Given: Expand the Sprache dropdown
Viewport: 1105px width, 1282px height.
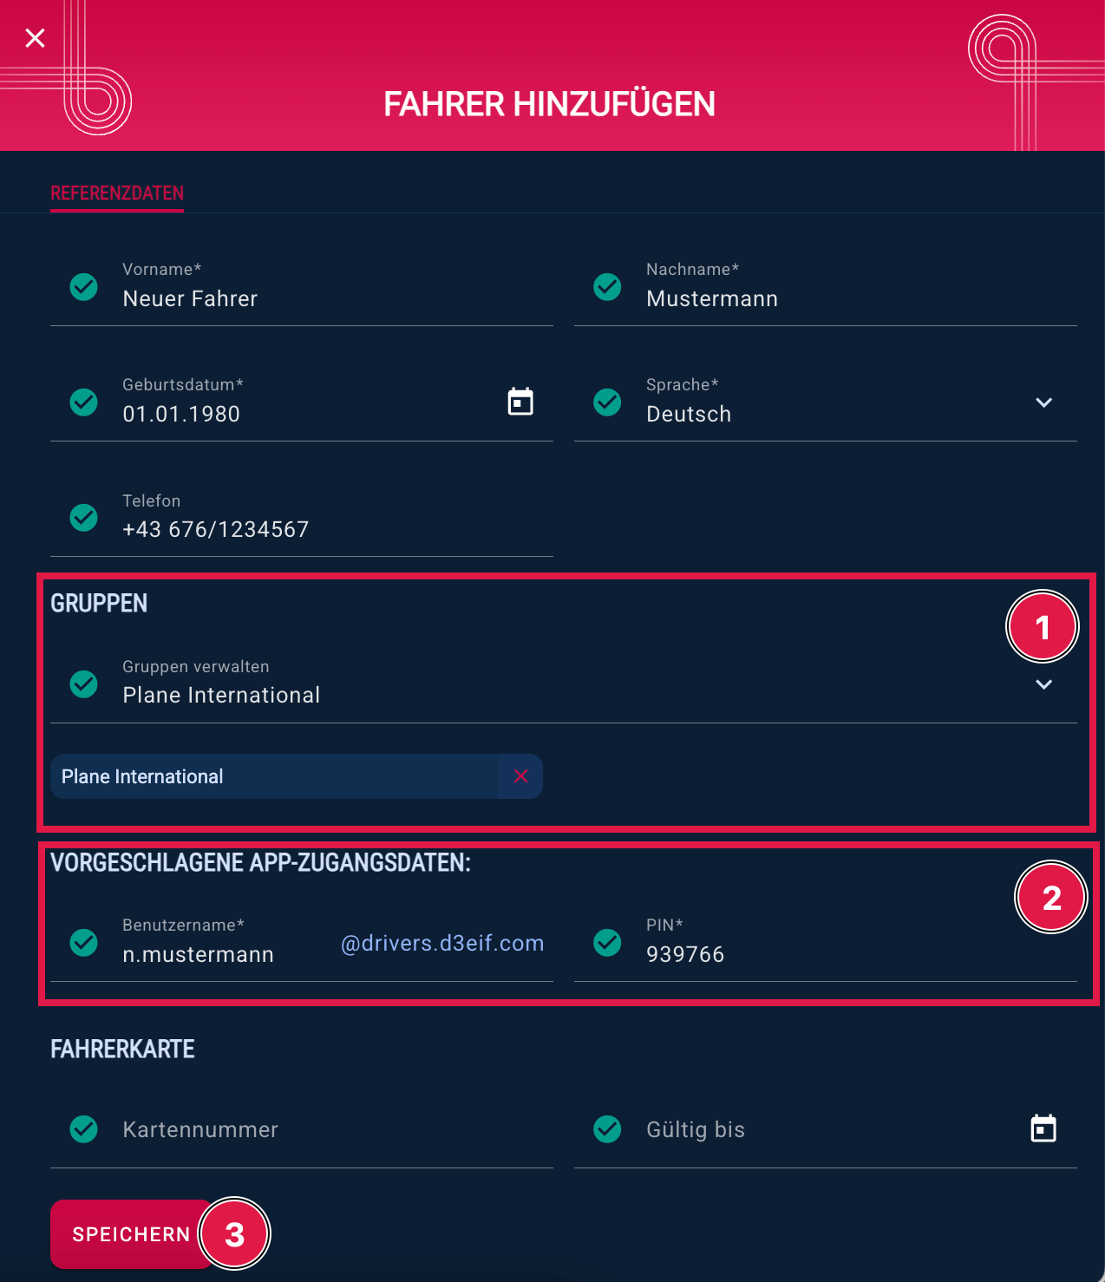Looking at the screenshot, I should [x=1043, y=402].
